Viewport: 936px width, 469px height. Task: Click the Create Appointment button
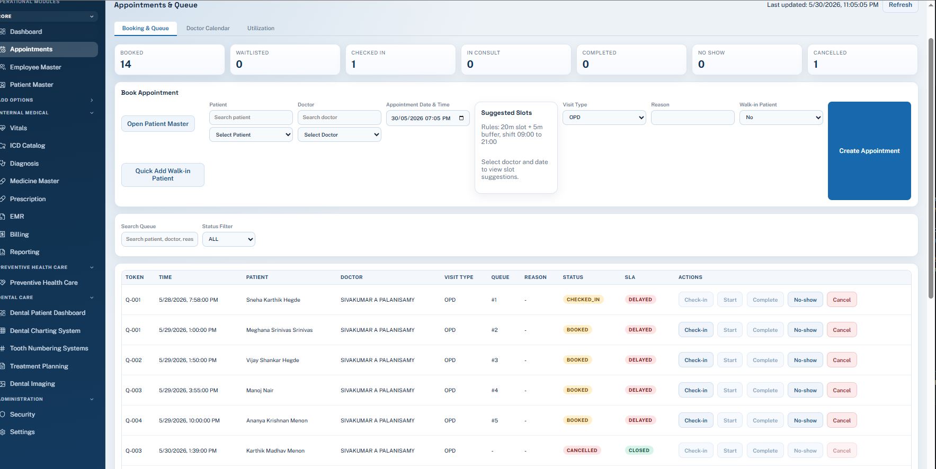tap(869, 151)
